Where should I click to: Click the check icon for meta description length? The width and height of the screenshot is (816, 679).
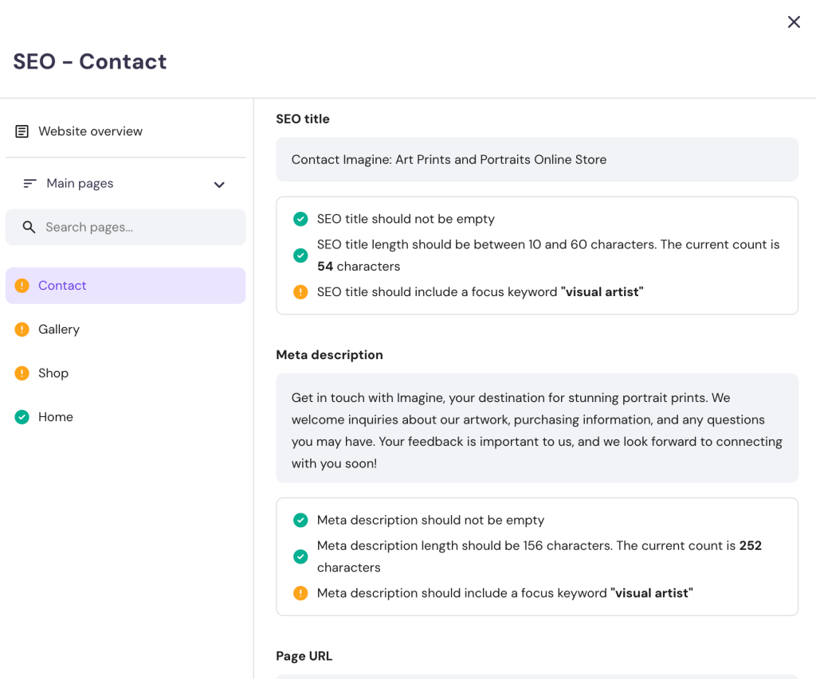[x=300, y=556]
